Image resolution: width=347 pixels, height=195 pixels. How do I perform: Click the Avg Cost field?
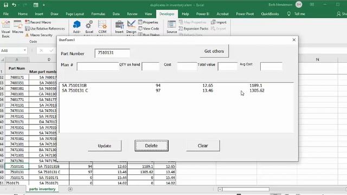click(271, 66)
